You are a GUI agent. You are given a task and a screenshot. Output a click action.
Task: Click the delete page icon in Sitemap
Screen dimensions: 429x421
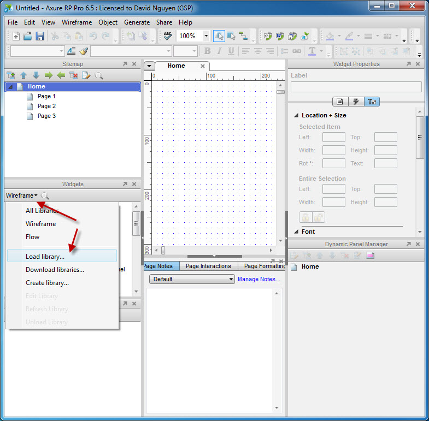click(x=73, y=75)
